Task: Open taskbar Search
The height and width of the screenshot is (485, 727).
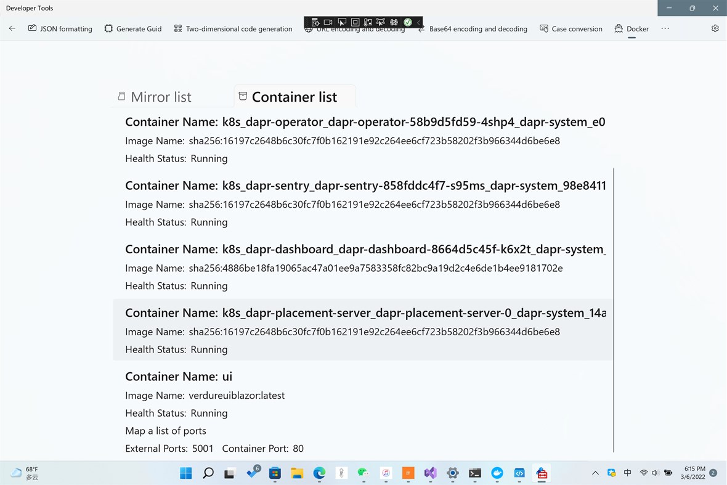Action: (208, 473)
